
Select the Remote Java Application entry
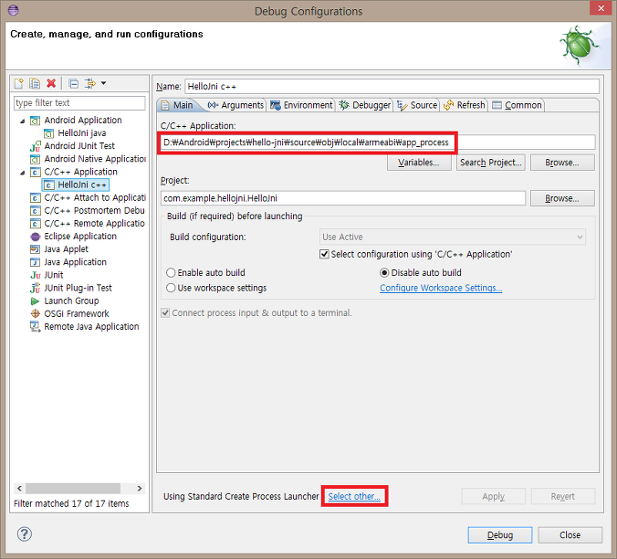point(91,327)
